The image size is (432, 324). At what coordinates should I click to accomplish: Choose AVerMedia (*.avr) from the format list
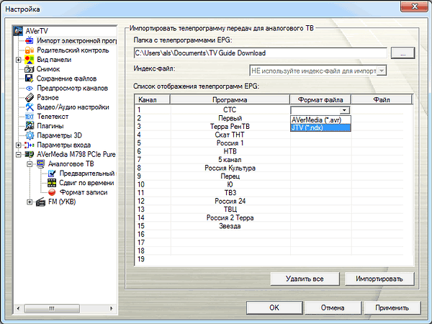click(320, 120)
